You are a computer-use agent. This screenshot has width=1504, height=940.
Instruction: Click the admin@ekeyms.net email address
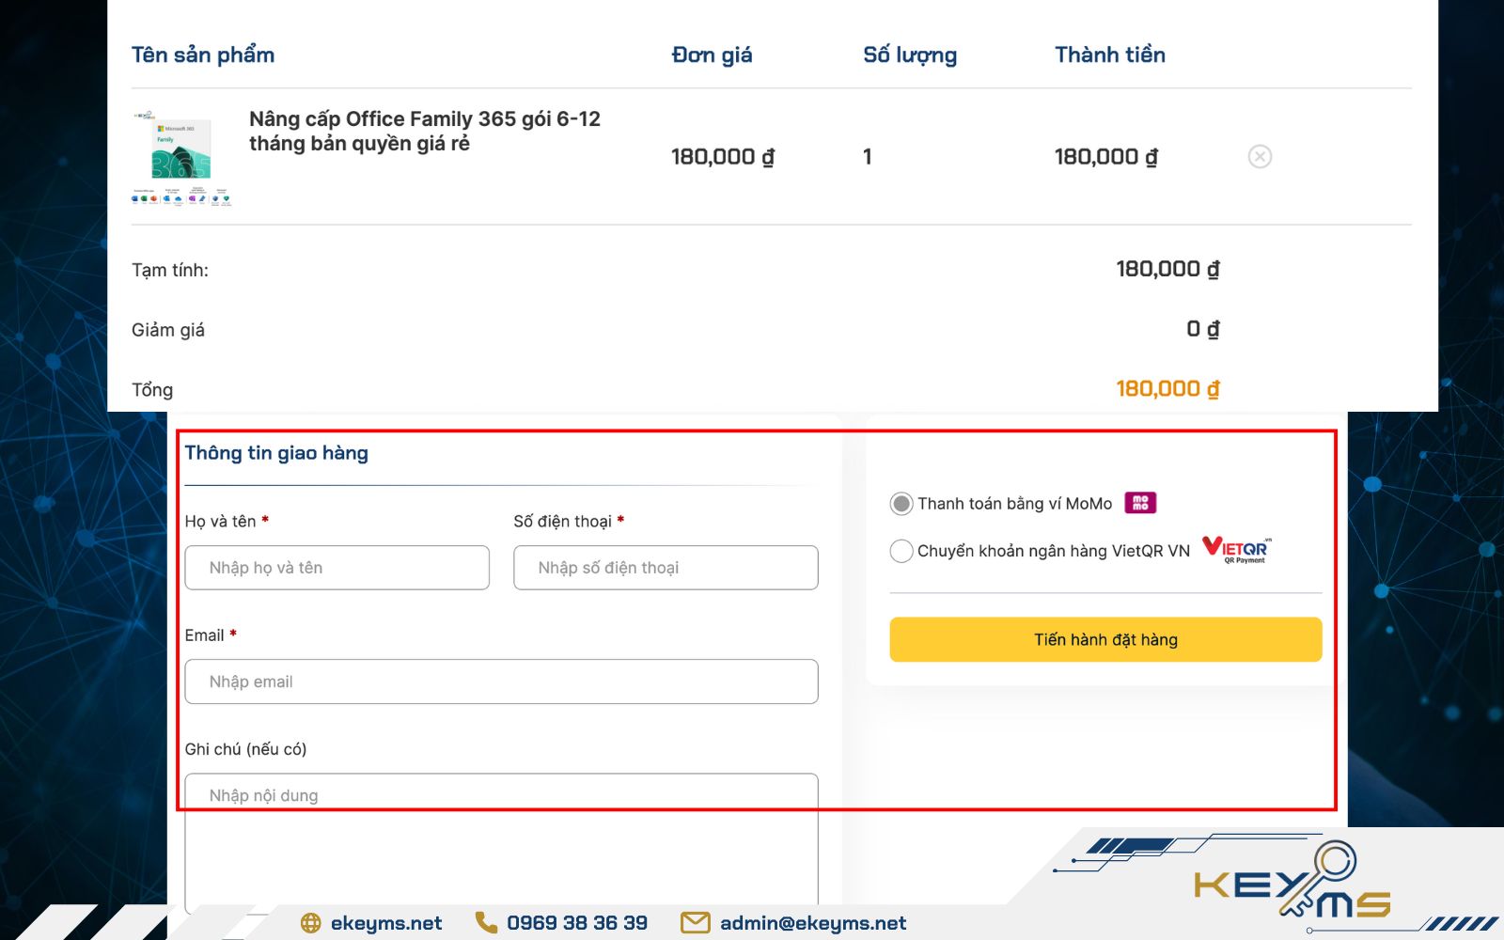coord(813,923)
